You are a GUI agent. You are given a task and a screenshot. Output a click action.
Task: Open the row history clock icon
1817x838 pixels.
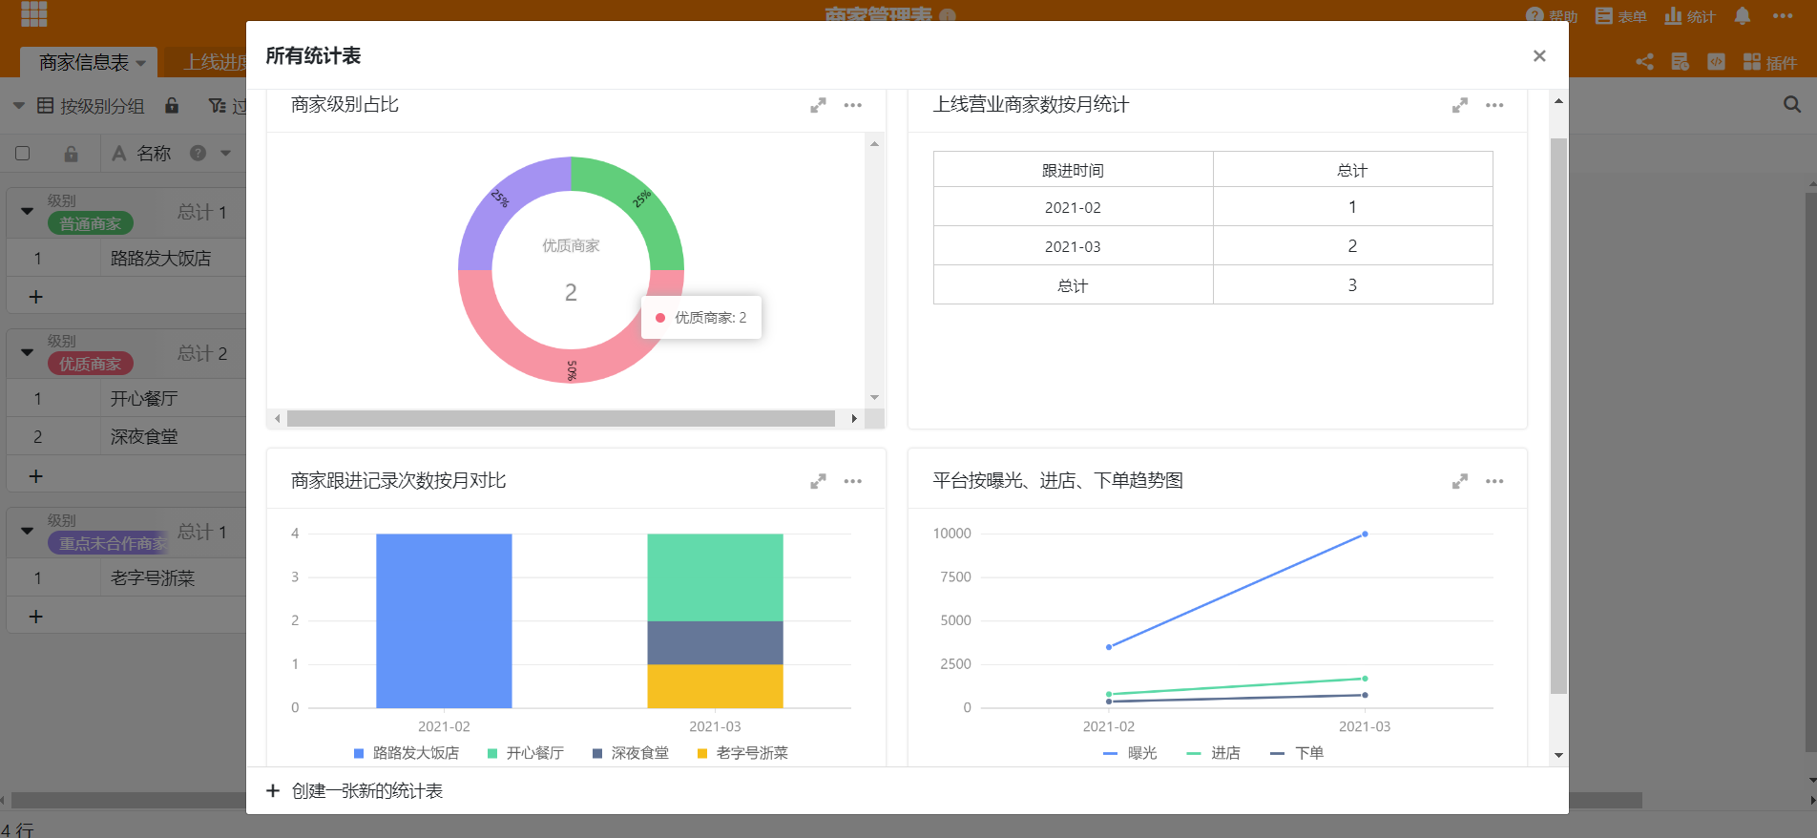(1681, 62)
